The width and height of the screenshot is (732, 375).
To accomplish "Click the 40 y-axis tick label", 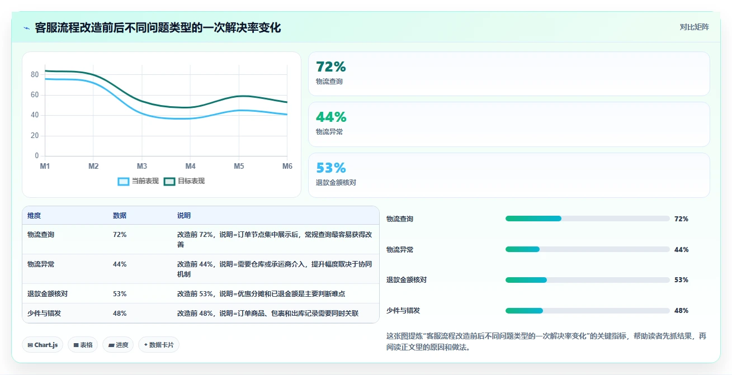I will pos(35,115).
